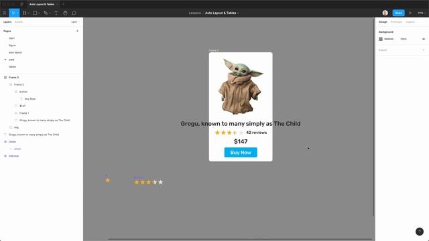The width and height of the screenshot is (429, 241).
Task: Click the five-star rating component below card
Action: pos(149,182)
